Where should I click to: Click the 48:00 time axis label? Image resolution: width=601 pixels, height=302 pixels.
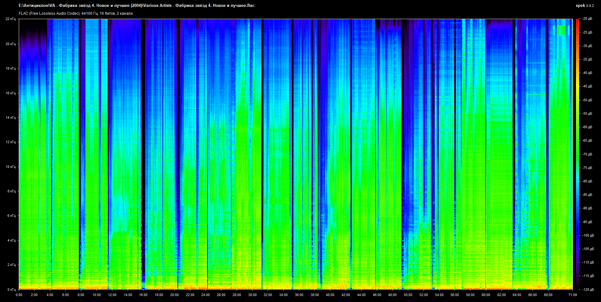tap(392, 295)
